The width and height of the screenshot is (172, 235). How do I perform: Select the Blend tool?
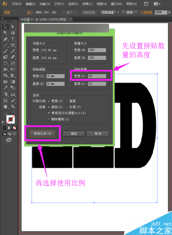coord(13,88)
